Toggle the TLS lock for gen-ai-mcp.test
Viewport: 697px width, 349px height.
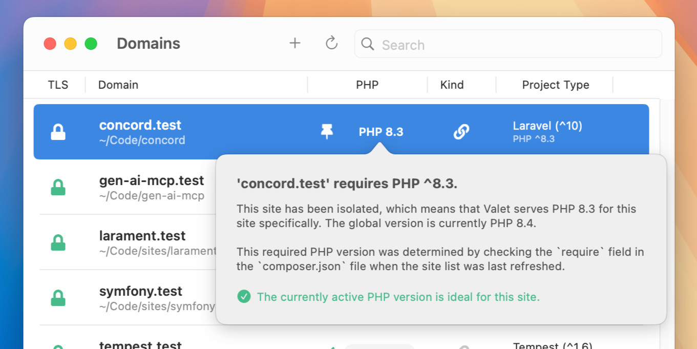(x=58, y=187)
